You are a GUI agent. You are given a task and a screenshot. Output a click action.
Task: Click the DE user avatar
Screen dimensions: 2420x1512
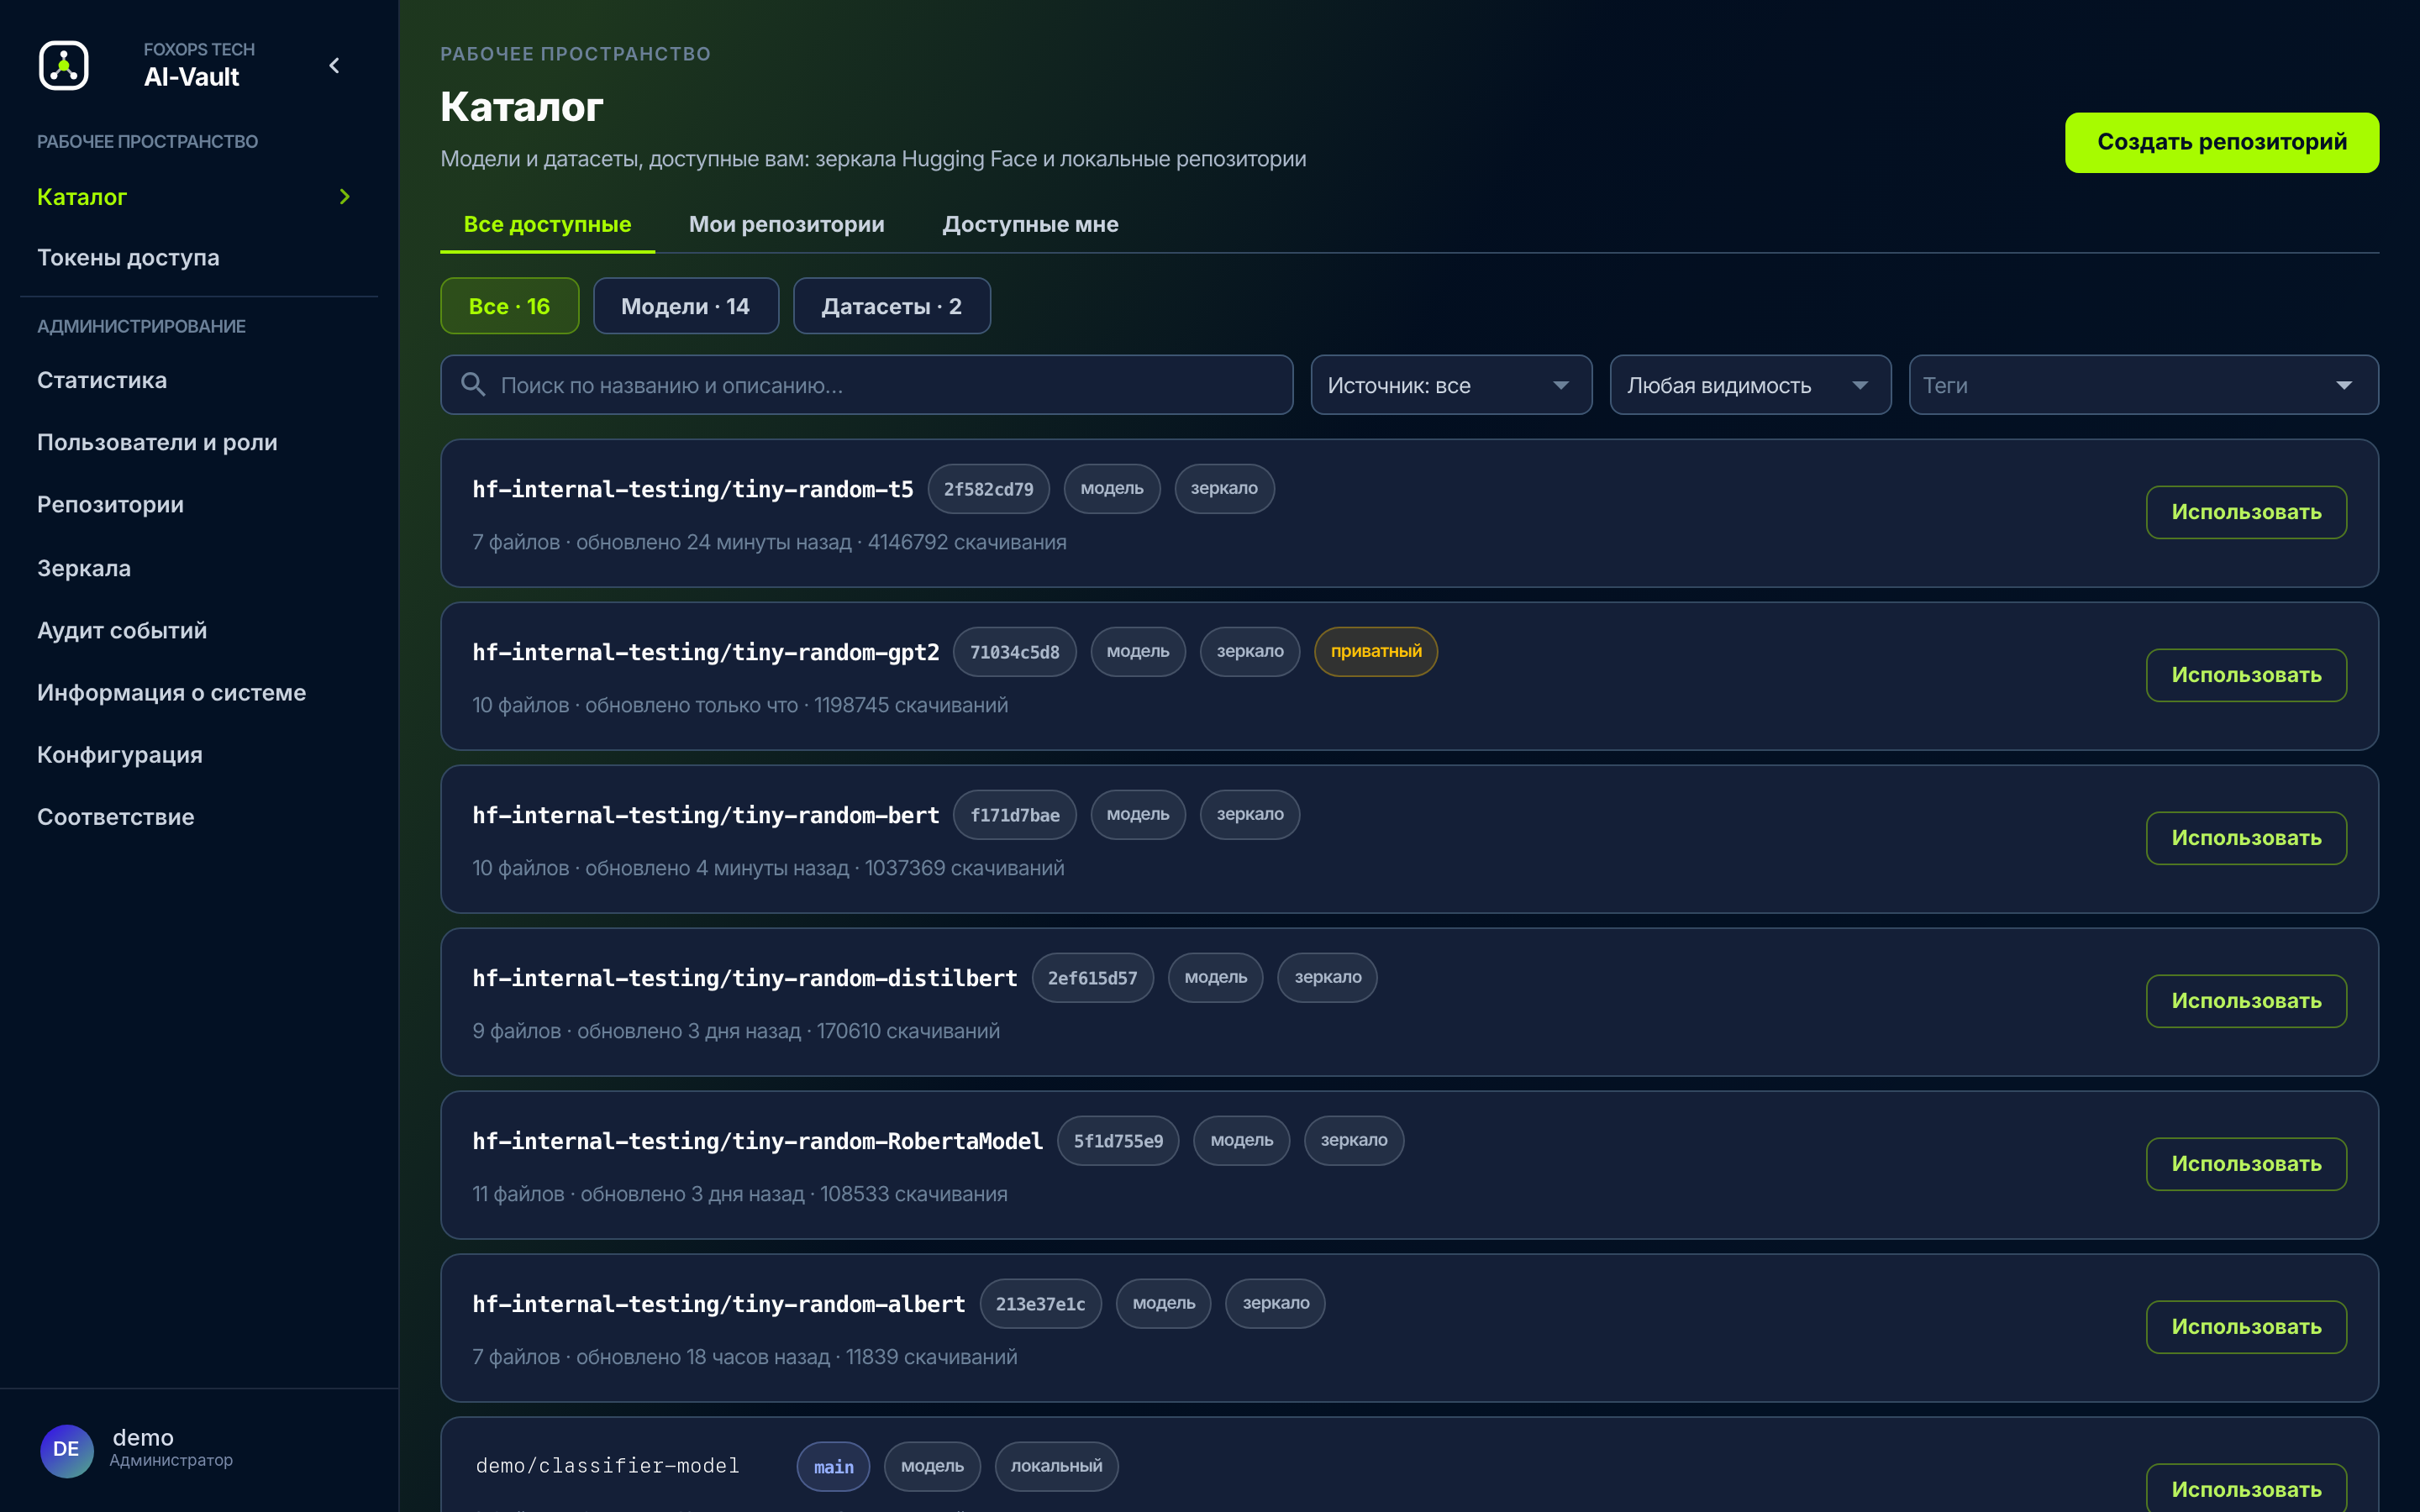pos(66,1449)
